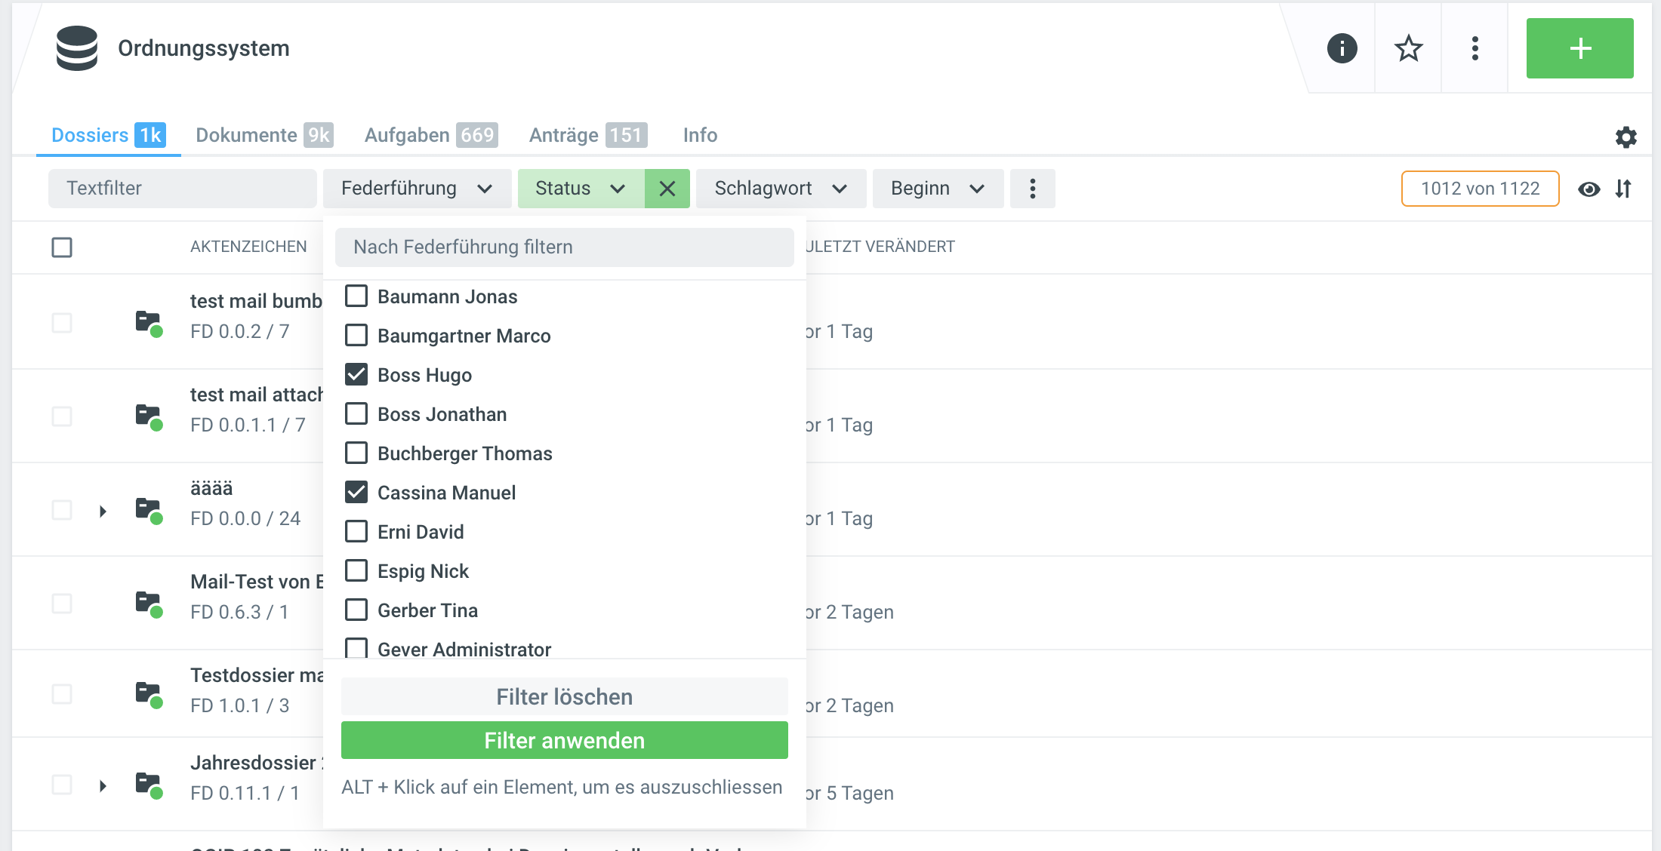Image resolution: width=1661 pixels, height=851 pixels.
Task: Check the Baumann Jonas checkbox
Action: click(356, 296)
